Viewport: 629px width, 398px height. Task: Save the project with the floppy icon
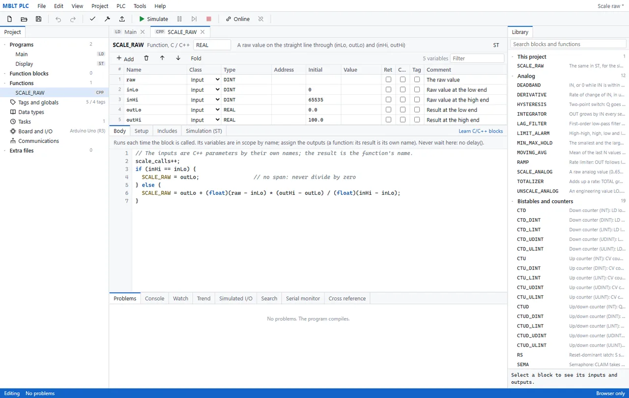(x=39, y=19)
